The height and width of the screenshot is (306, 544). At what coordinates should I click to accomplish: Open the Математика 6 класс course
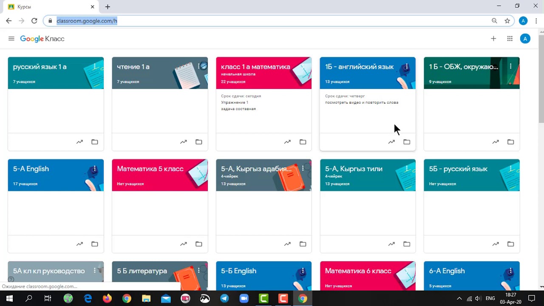coord(358,271)
